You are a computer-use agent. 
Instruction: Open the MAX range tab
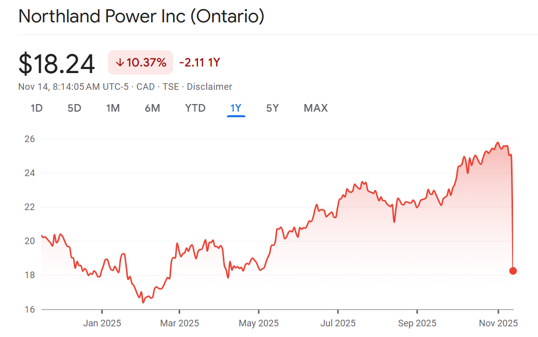tap(316, 108)
